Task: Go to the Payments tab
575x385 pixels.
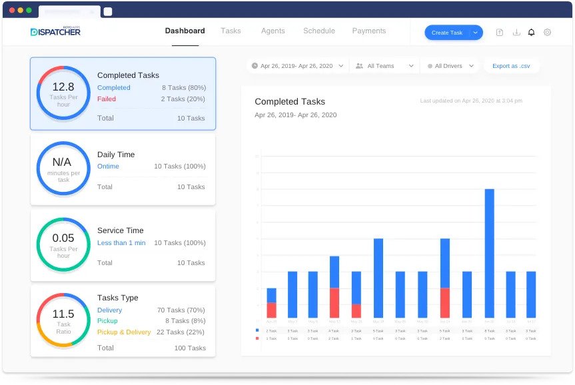Action: coord(369,31)
